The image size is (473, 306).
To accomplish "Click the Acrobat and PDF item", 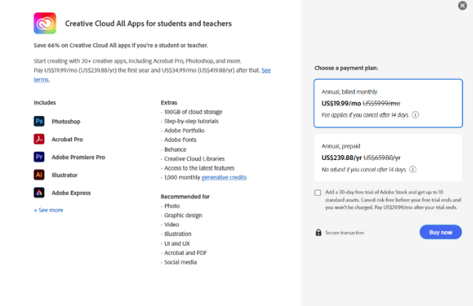I will [185, 253].
